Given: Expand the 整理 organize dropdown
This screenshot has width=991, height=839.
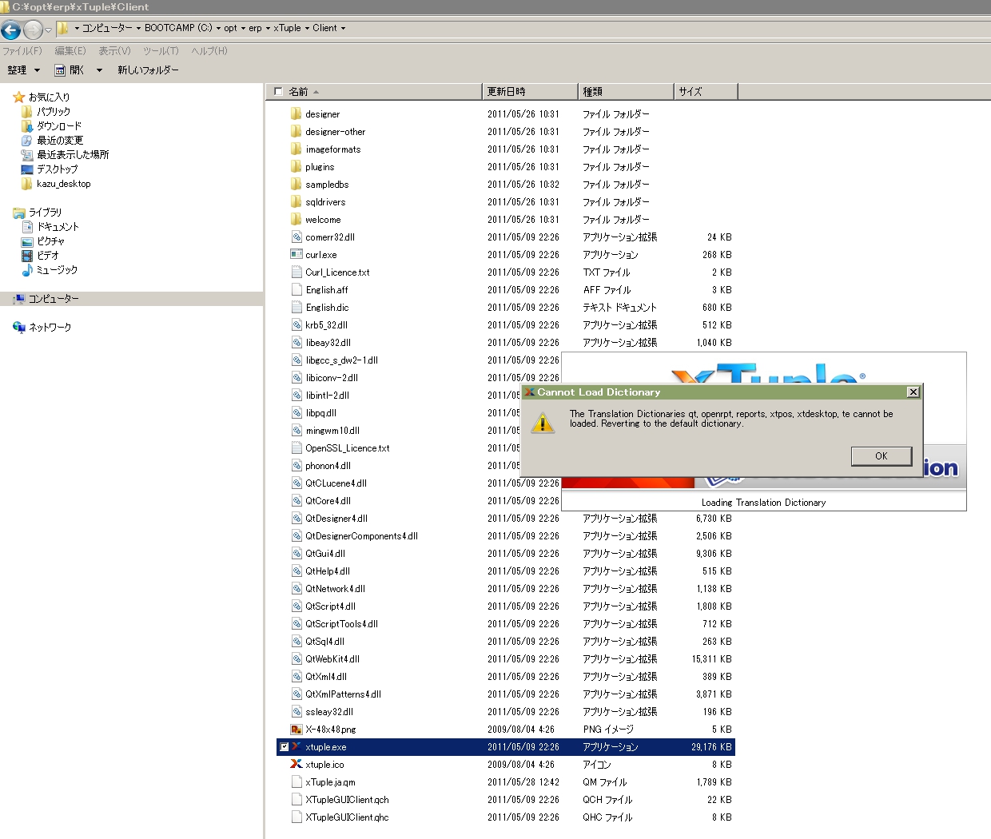Looking at the screenshot, I should click(x=37, y=70).
